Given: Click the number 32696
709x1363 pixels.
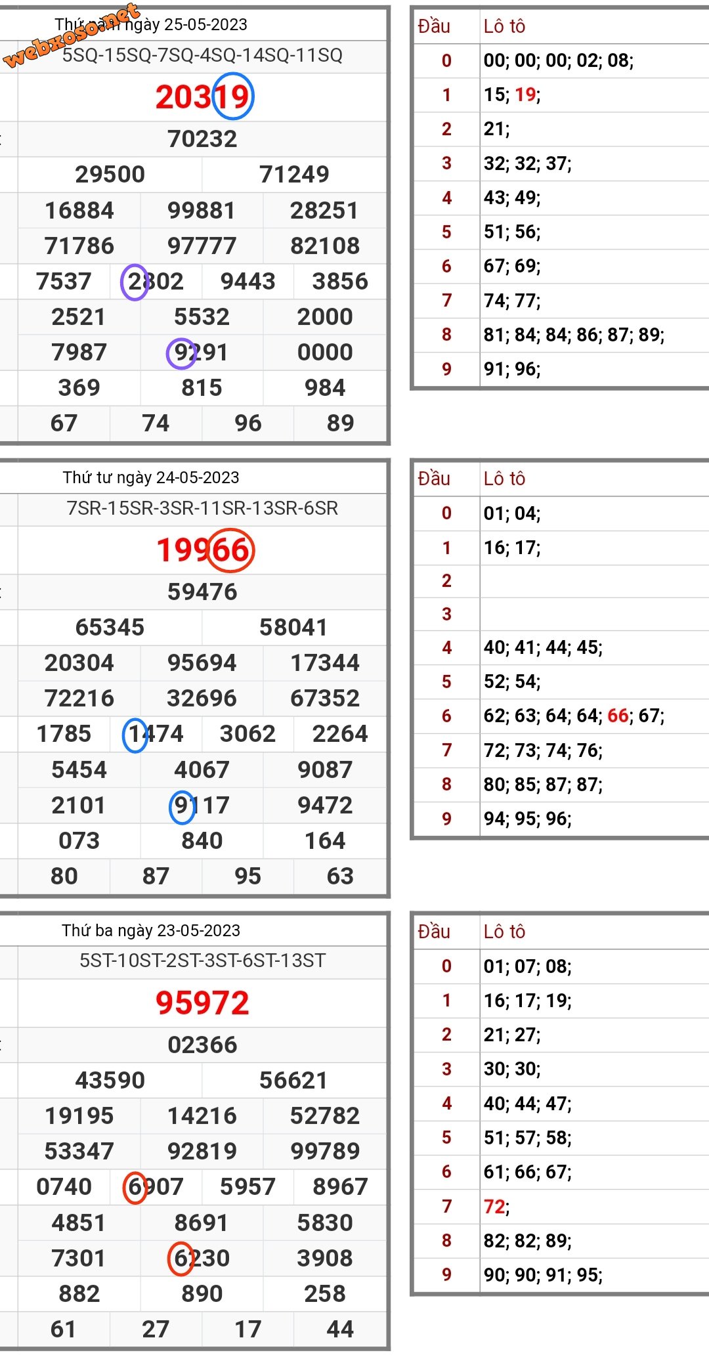Looking at the screenshot, I should click(202, 698).
